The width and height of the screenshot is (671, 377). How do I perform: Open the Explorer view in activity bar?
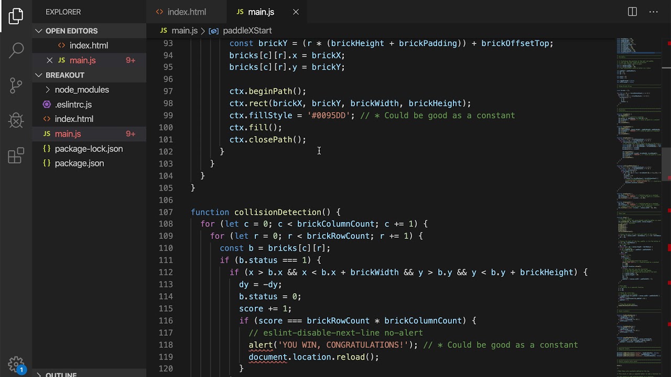[16, 16]
